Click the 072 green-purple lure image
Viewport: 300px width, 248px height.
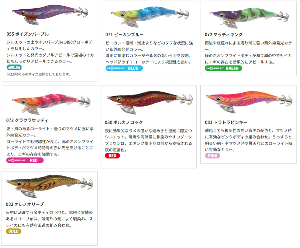[249, 17]
